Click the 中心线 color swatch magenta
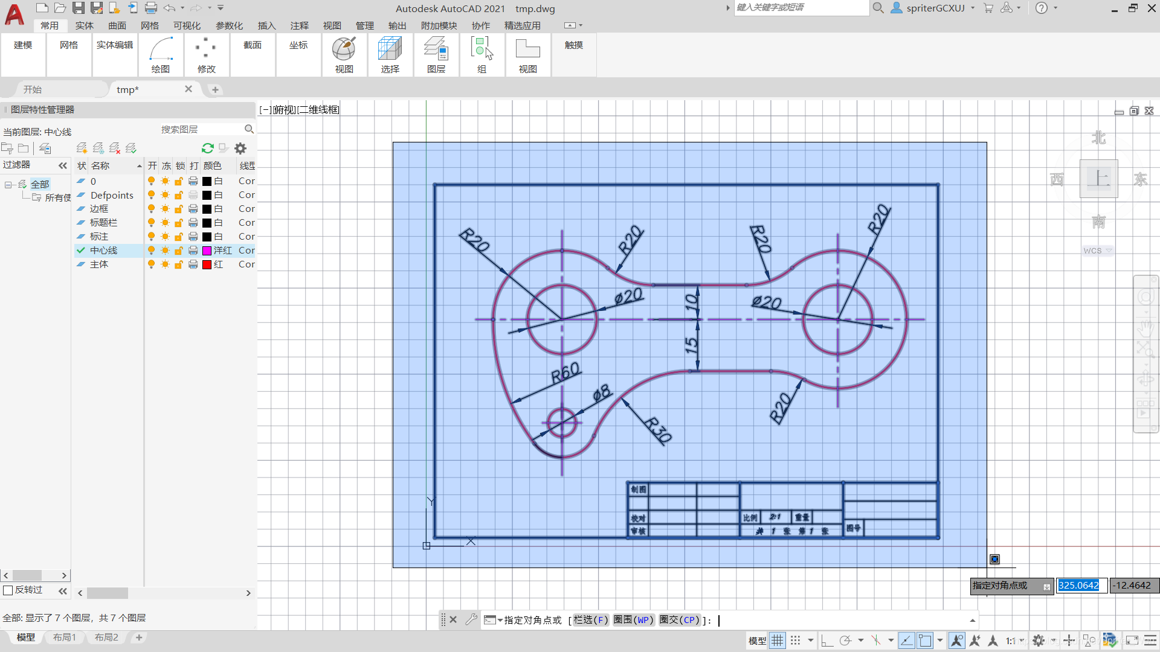1160x652 pixels. [208, 250]
